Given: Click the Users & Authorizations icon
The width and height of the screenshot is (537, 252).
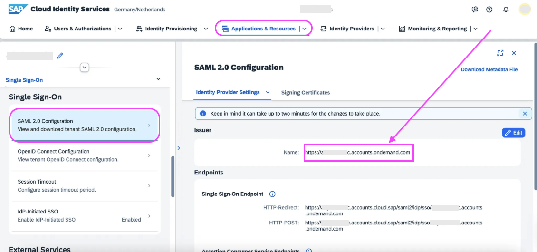Looking at the screenshot, I should click(x=48, y=29).
